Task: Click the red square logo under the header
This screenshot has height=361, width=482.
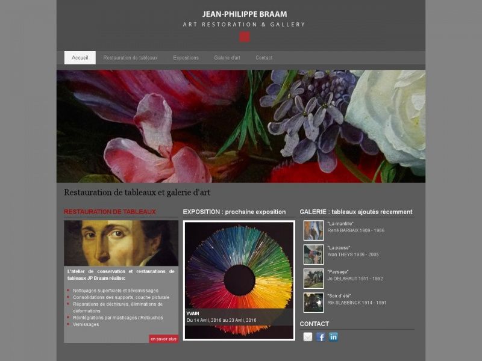Action: (x=245, y=37)
